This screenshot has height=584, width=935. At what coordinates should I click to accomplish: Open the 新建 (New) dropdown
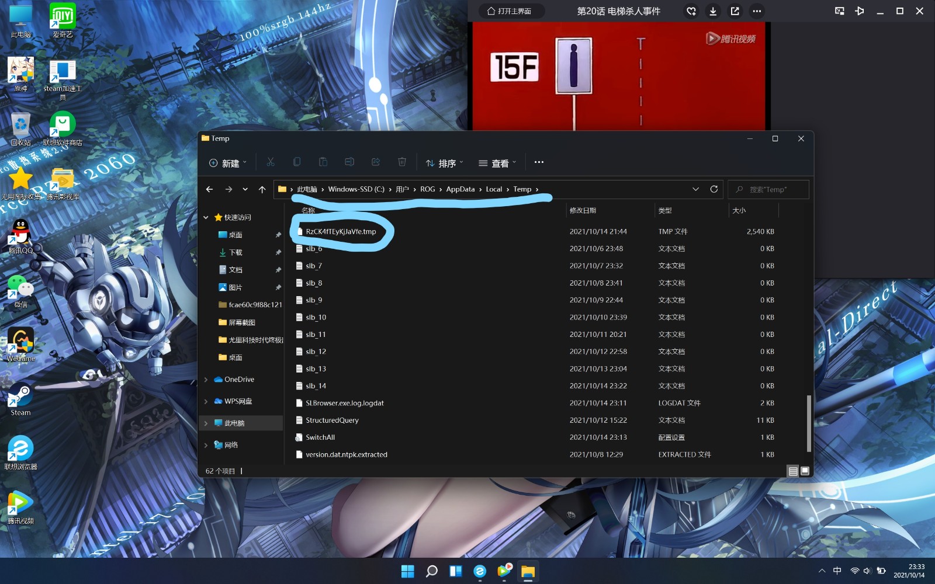tap(228, 163)
